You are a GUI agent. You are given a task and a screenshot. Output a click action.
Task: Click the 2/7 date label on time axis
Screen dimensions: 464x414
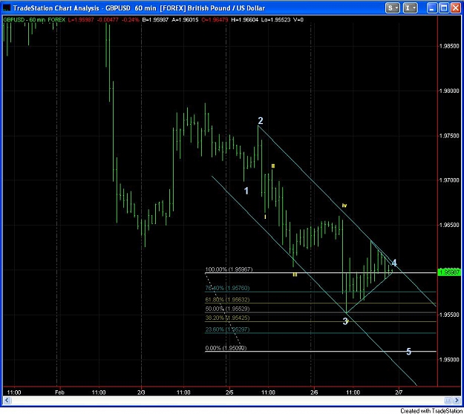pos(399,392)
